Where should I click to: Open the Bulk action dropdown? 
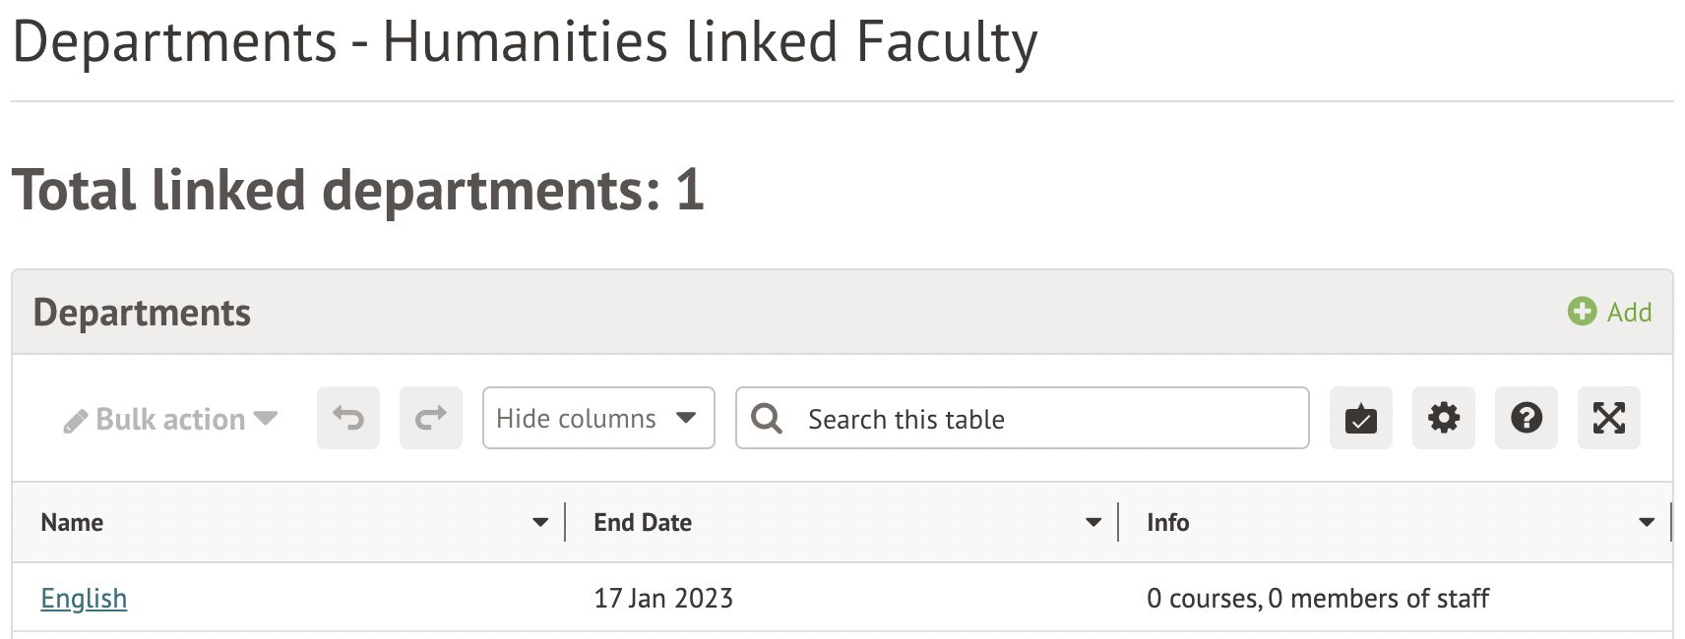click(x=170, y=420)
